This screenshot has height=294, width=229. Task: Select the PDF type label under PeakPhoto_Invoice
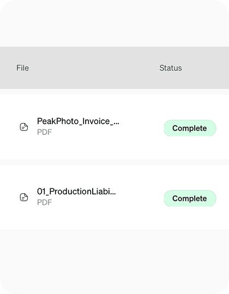pos(45,132)
